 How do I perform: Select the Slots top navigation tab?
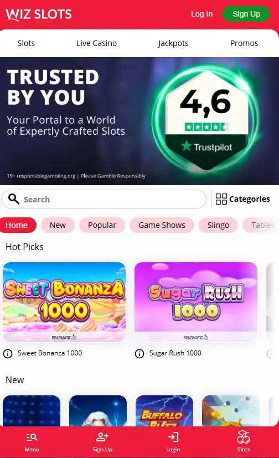pos(26,43)
